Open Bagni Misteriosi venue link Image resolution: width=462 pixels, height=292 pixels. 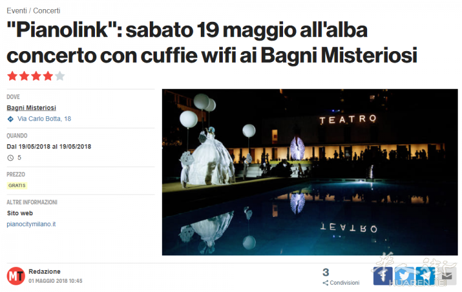tap(31, 108)
